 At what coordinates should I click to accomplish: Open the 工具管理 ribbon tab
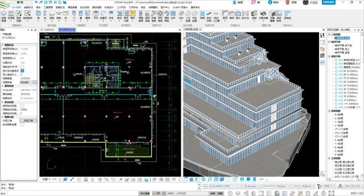[48, 7]
